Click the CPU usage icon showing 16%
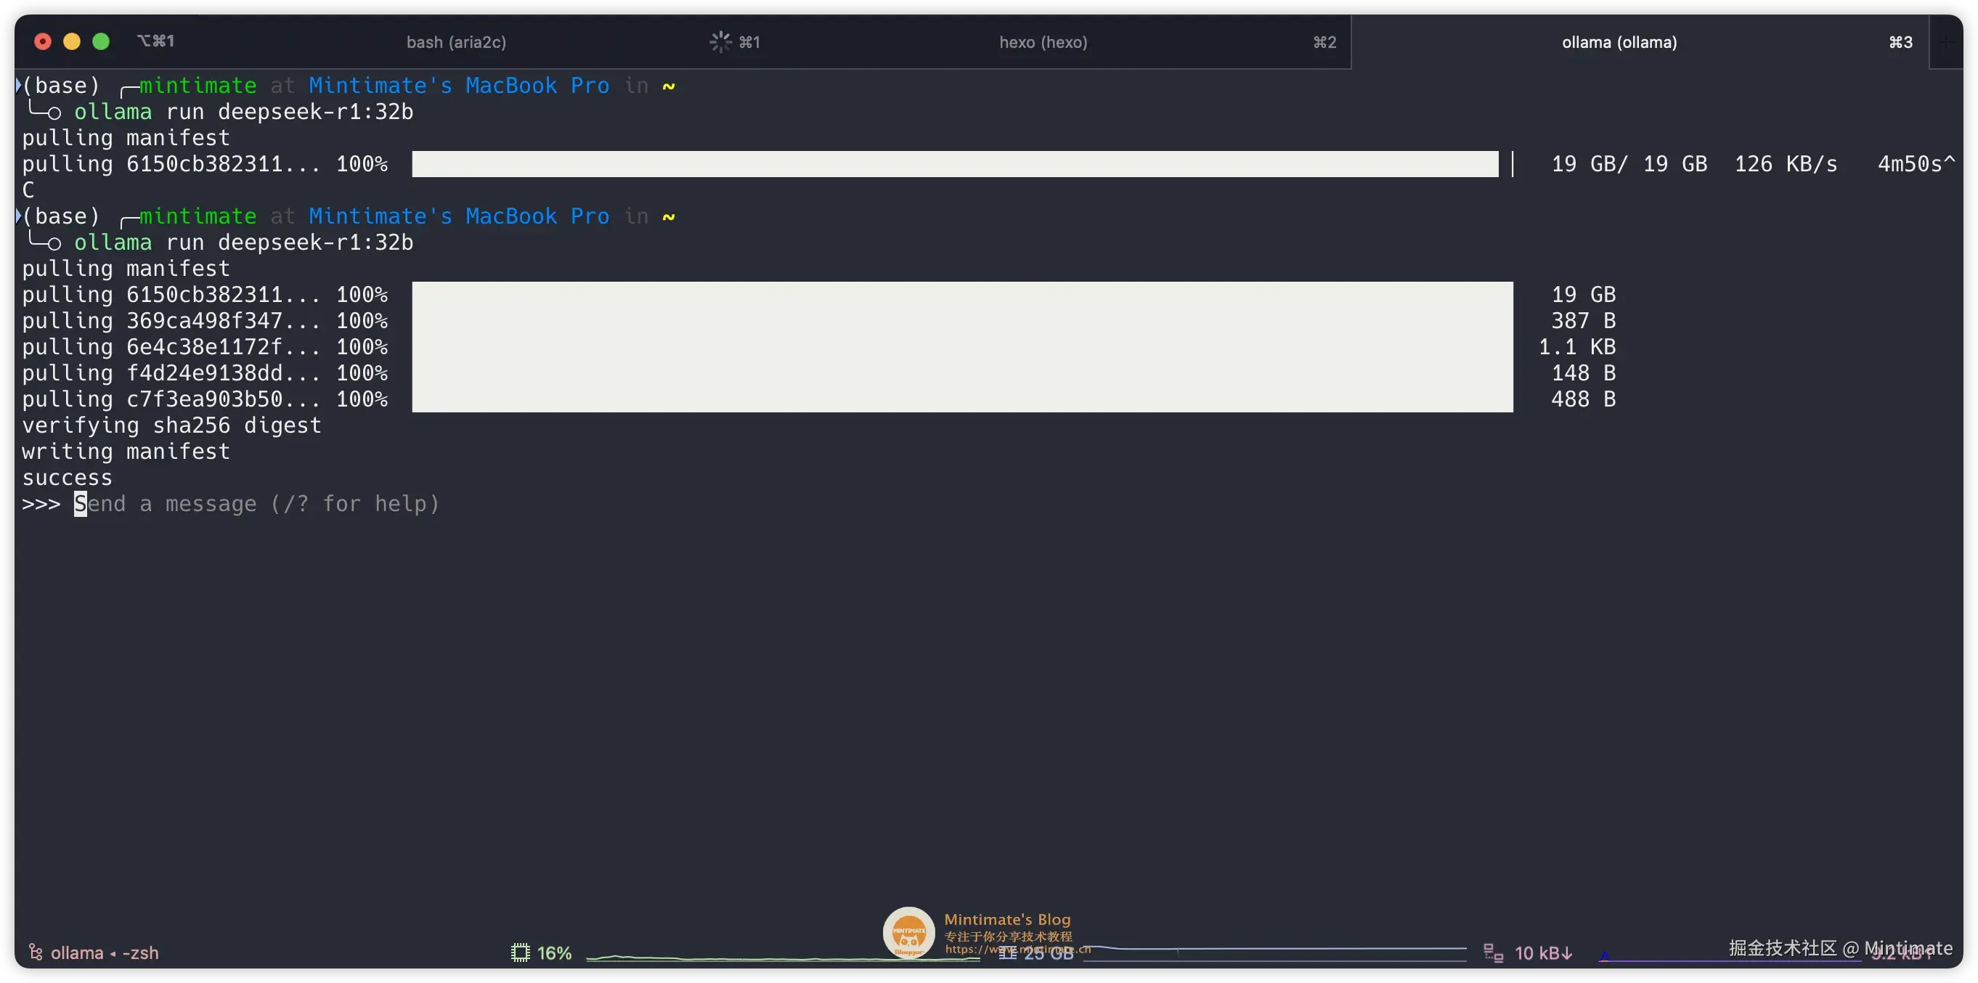Screen dimensions: 1978x983 520,953
